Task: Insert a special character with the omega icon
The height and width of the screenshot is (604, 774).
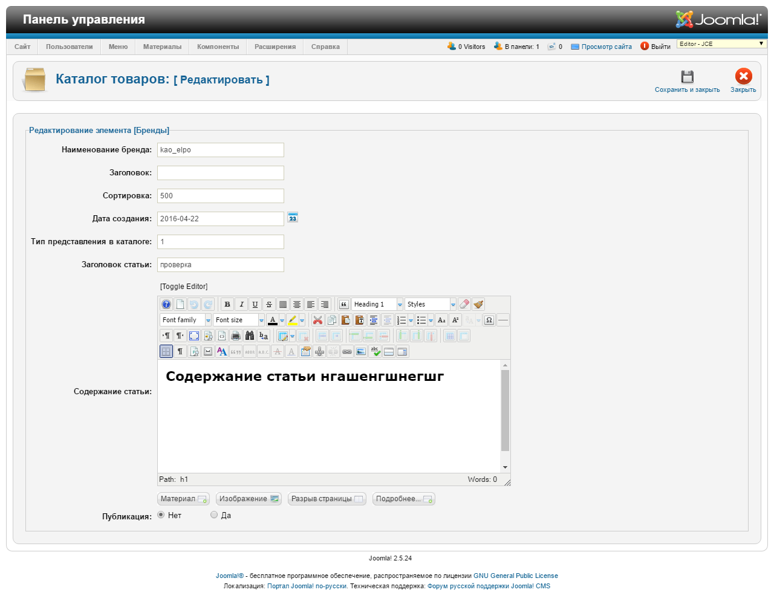Action: click(489, 320)
